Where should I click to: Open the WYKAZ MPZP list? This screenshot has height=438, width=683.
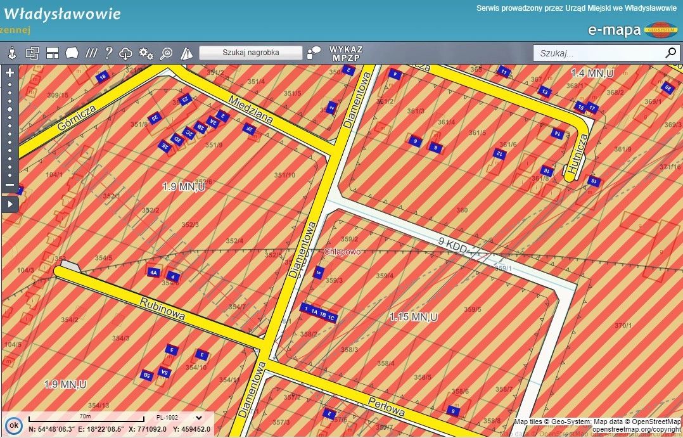346,53
